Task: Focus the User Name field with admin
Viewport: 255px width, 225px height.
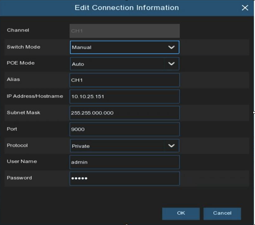Action: (x=124, y=162)
